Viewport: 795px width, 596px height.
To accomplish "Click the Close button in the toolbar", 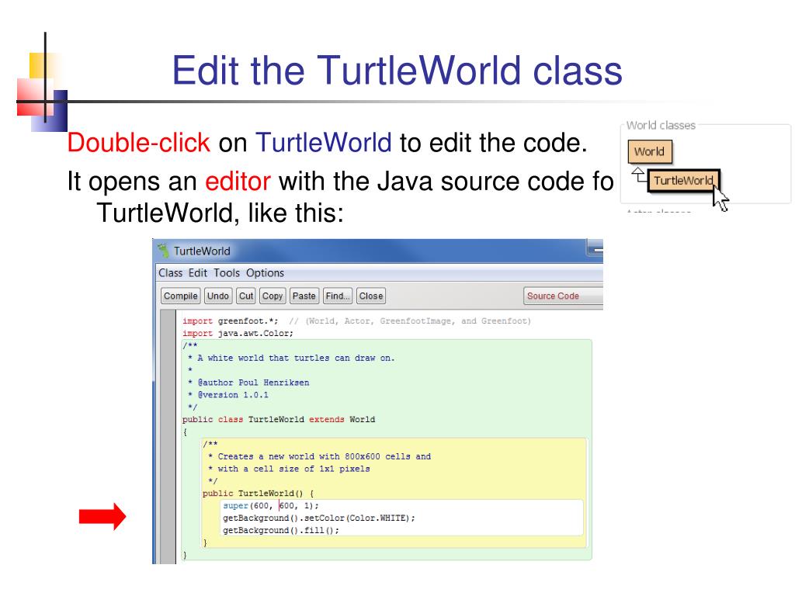I will tap(371, 296).
